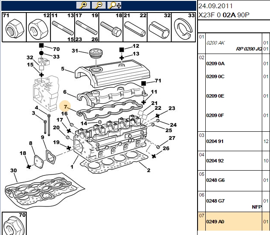Click part number 0209 0A

coord(215,64)
